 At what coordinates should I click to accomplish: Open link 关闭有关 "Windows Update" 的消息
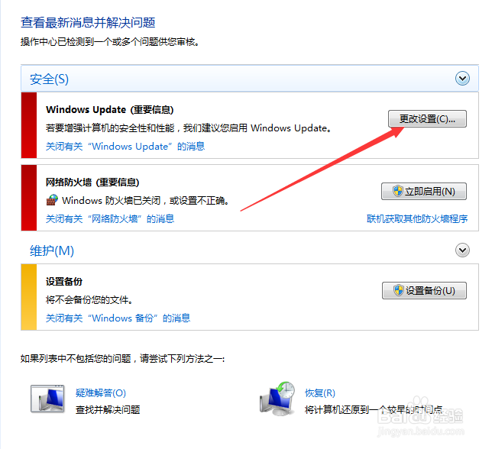tap(125, 146)
